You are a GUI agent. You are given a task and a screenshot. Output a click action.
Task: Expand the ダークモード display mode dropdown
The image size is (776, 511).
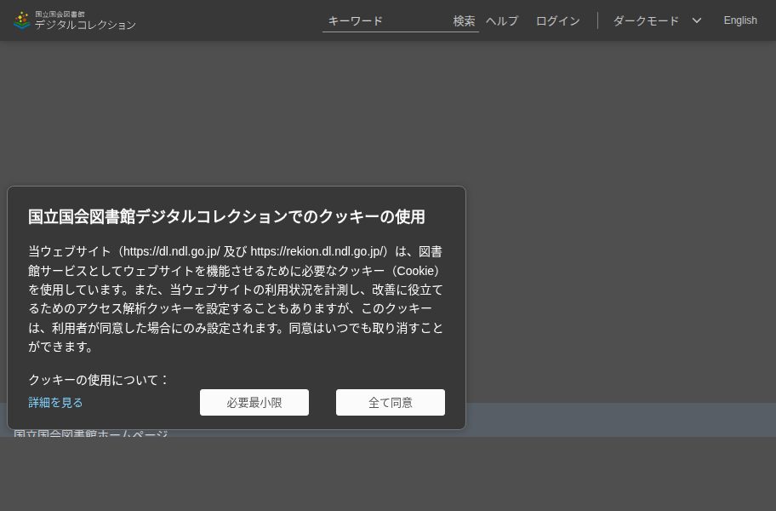click(657, 20)
